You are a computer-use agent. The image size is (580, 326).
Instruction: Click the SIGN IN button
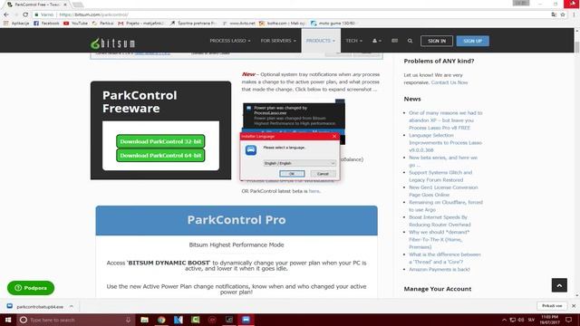click(437, 41)
